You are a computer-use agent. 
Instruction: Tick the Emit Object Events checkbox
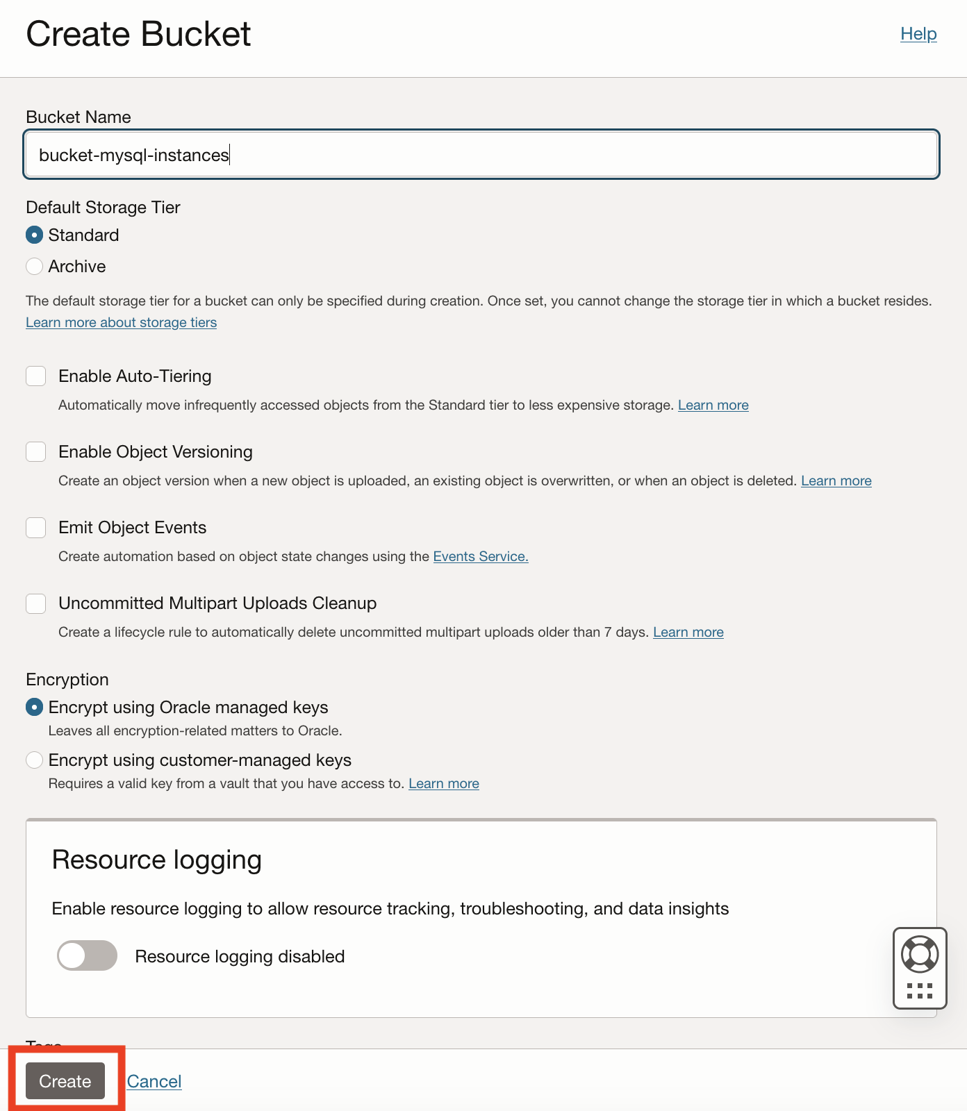coord(36,528)
